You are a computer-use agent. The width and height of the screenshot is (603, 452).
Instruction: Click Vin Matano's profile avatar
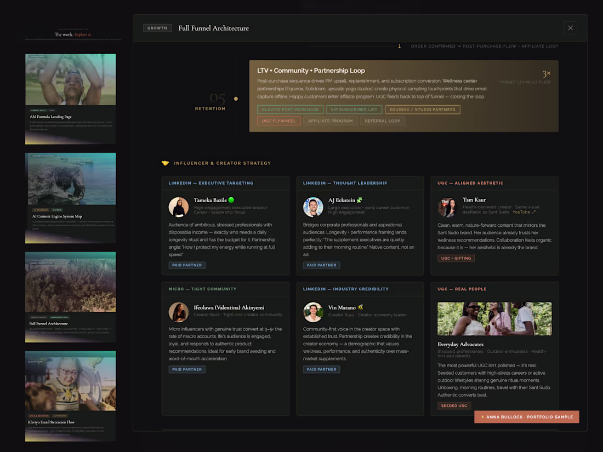tap(313, 312)
